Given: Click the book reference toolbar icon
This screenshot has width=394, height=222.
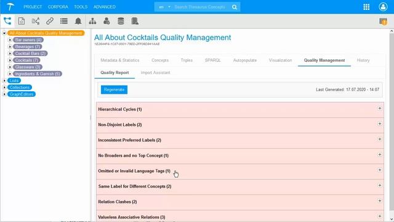Looking at the screenshot, I should [135, 21].
